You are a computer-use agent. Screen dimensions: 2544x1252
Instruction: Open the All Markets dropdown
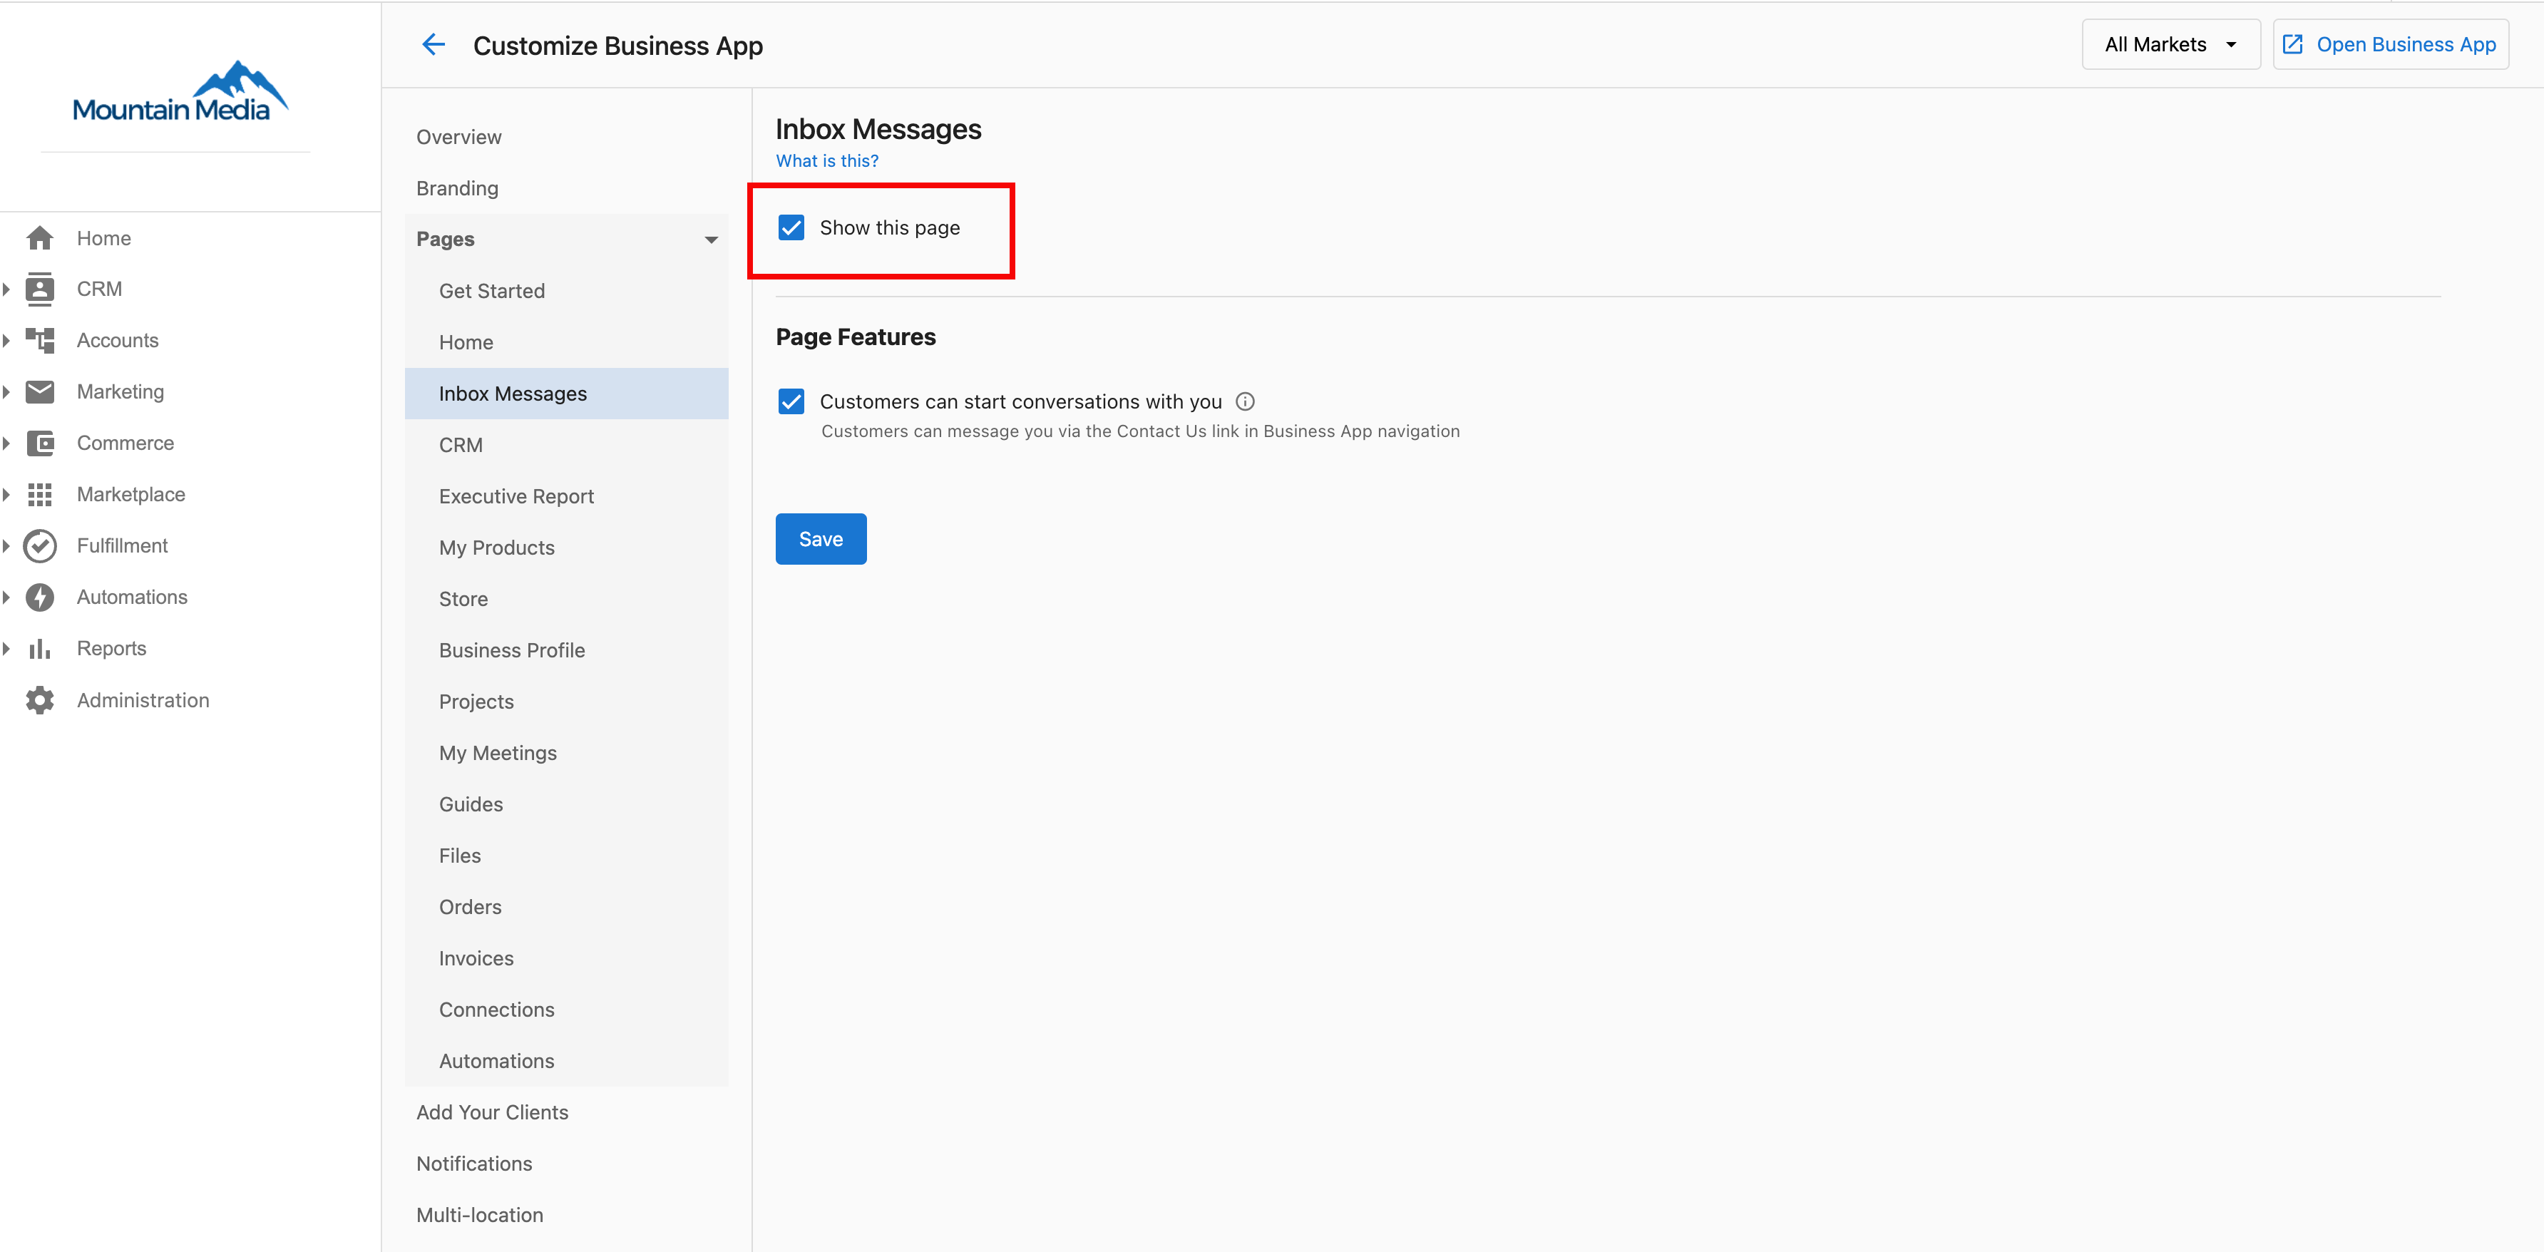2170,44
